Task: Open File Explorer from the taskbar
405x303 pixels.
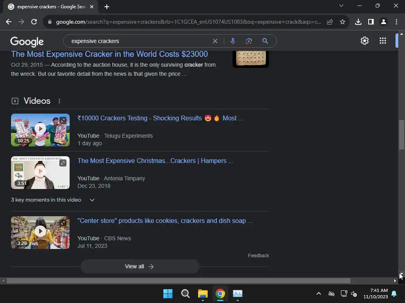Action: [203, 294]
